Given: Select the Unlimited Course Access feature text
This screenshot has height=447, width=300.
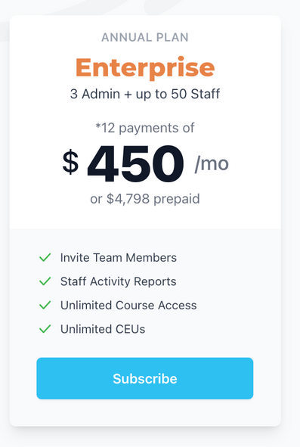Looking at the screenshot, I should (x=128, y=306).
